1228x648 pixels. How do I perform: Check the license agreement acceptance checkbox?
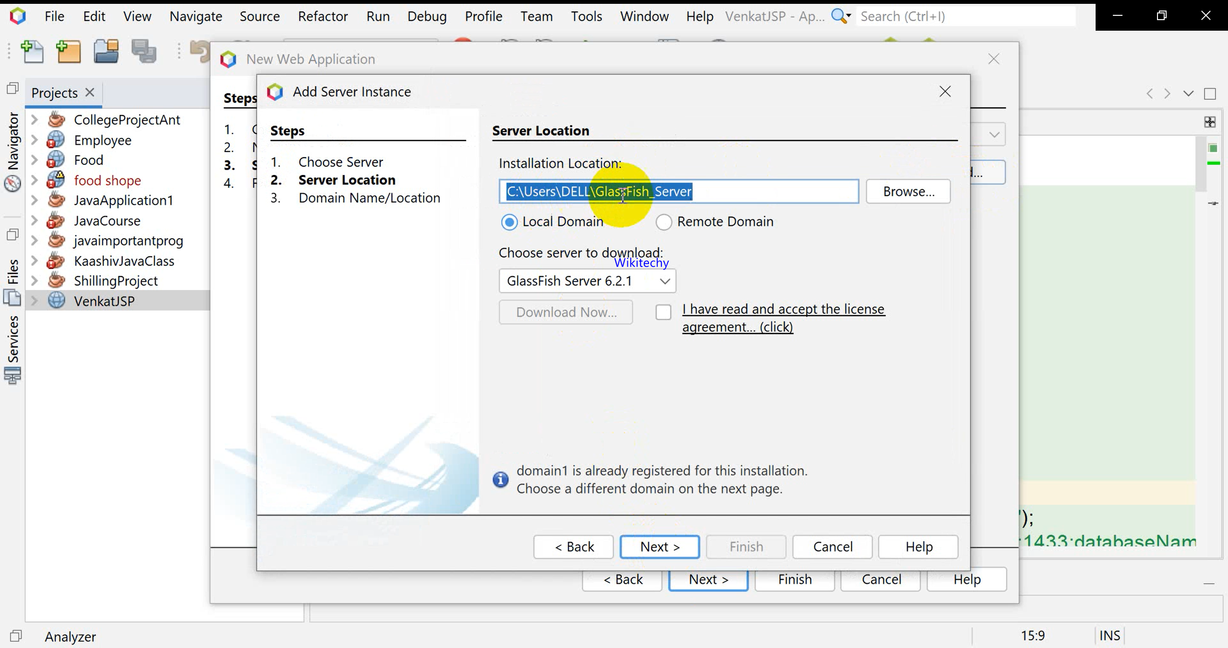pos(663,312)
